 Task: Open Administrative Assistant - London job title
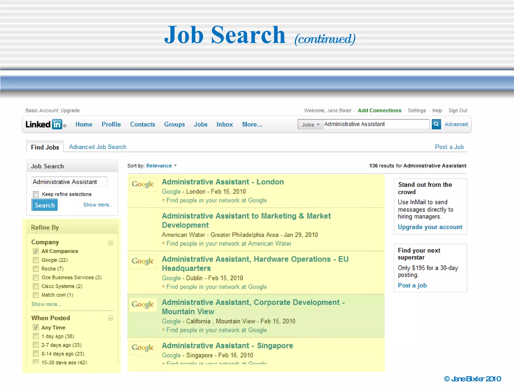223,182
